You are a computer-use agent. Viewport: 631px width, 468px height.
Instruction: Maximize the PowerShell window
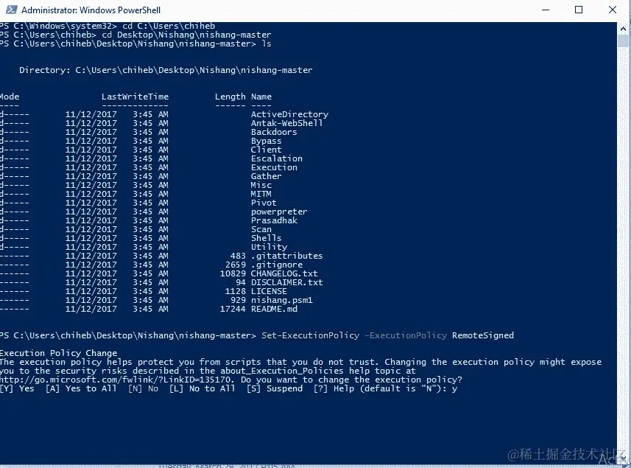(579, 10)
